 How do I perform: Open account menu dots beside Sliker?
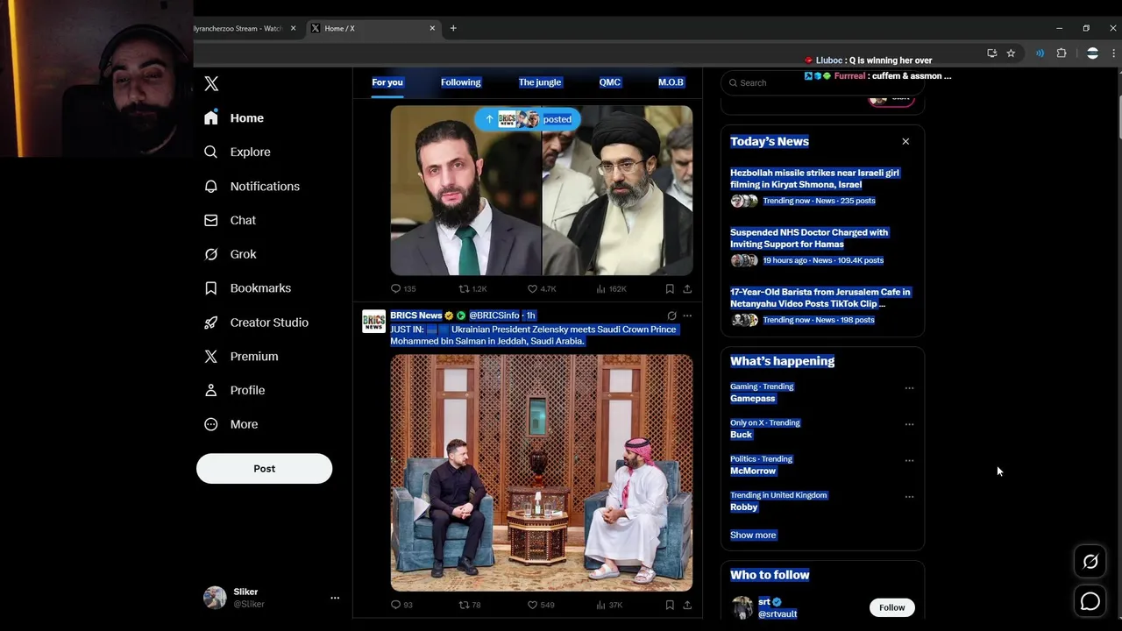[x=334, y=598]
